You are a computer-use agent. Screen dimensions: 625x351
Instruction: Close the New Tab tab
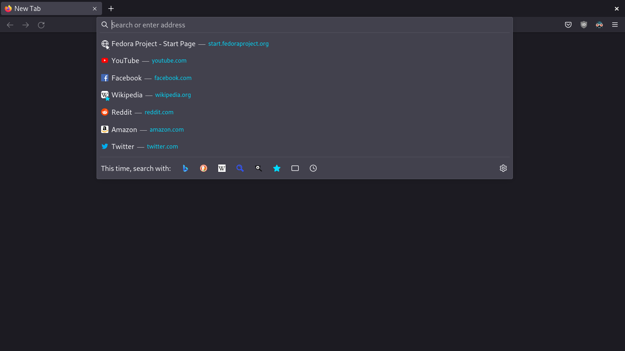tap(95, 9)
